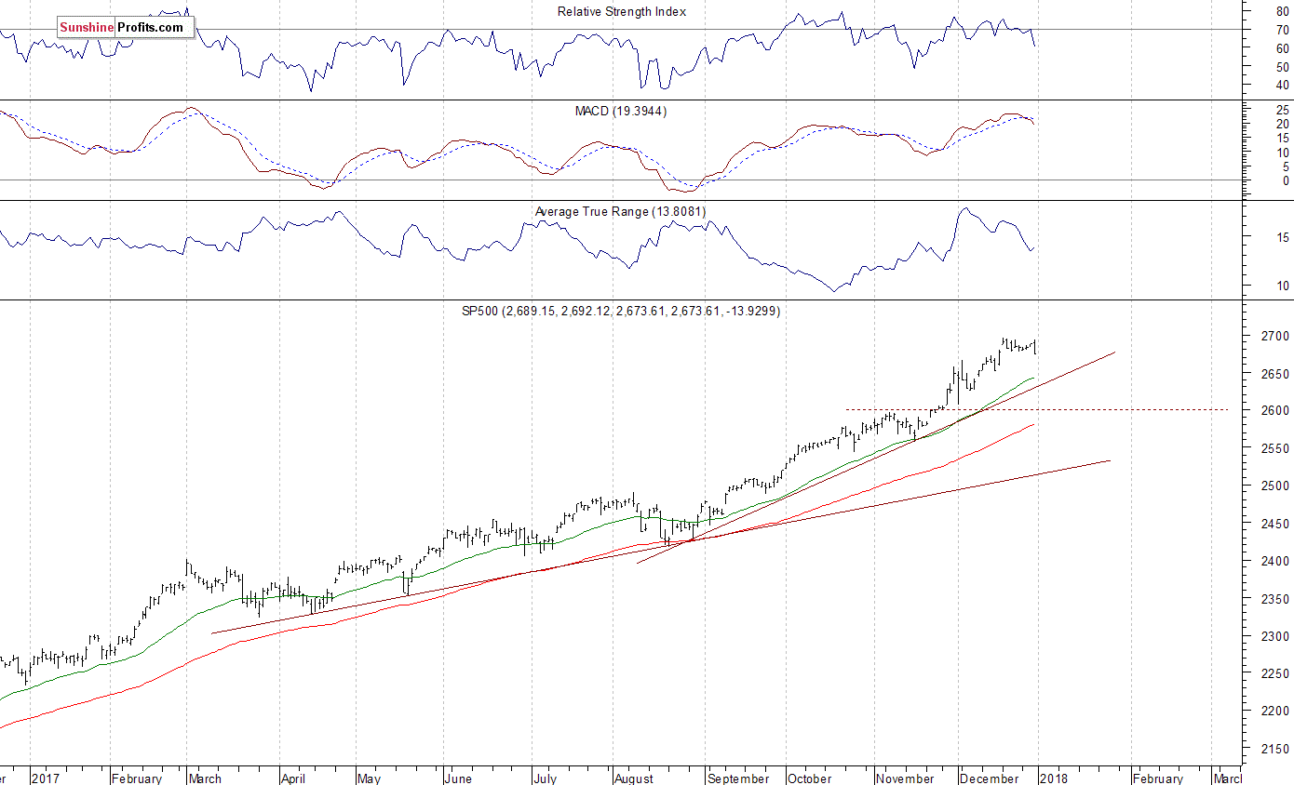Click the MACD 25 scale value
The height and width of the screenshot is (785, 1294).
point(1283,110)
